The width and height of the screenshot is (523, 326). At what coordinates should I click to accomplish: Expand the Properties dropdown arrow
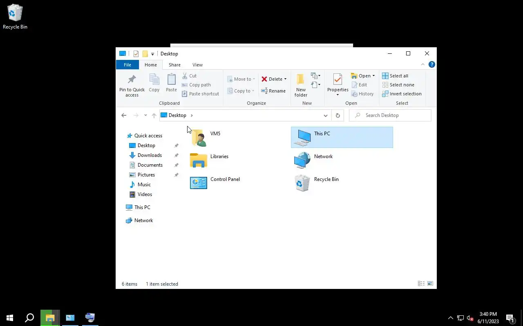(337, 95)
